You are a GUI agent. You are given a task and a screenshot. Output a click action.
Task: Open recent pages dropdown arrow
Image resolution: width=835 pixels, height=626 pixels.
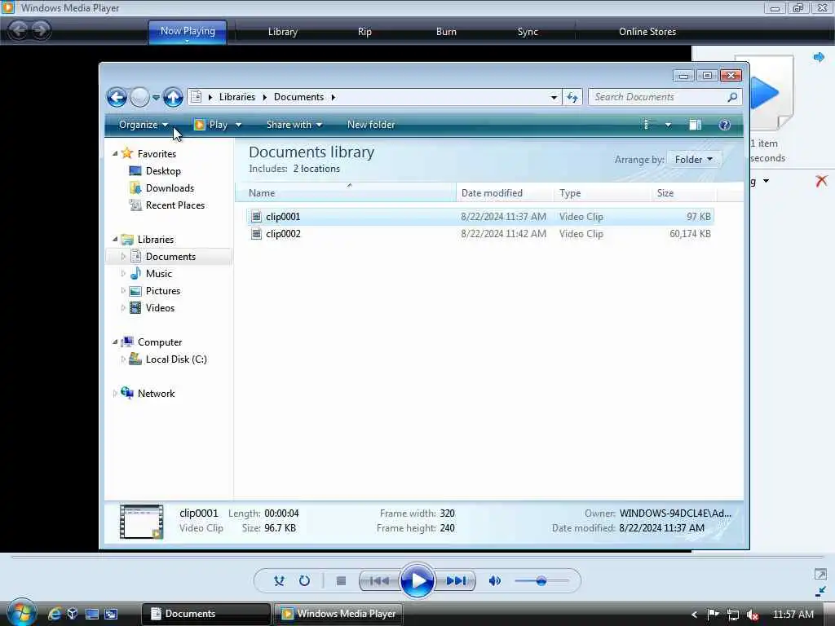(156, 98)
